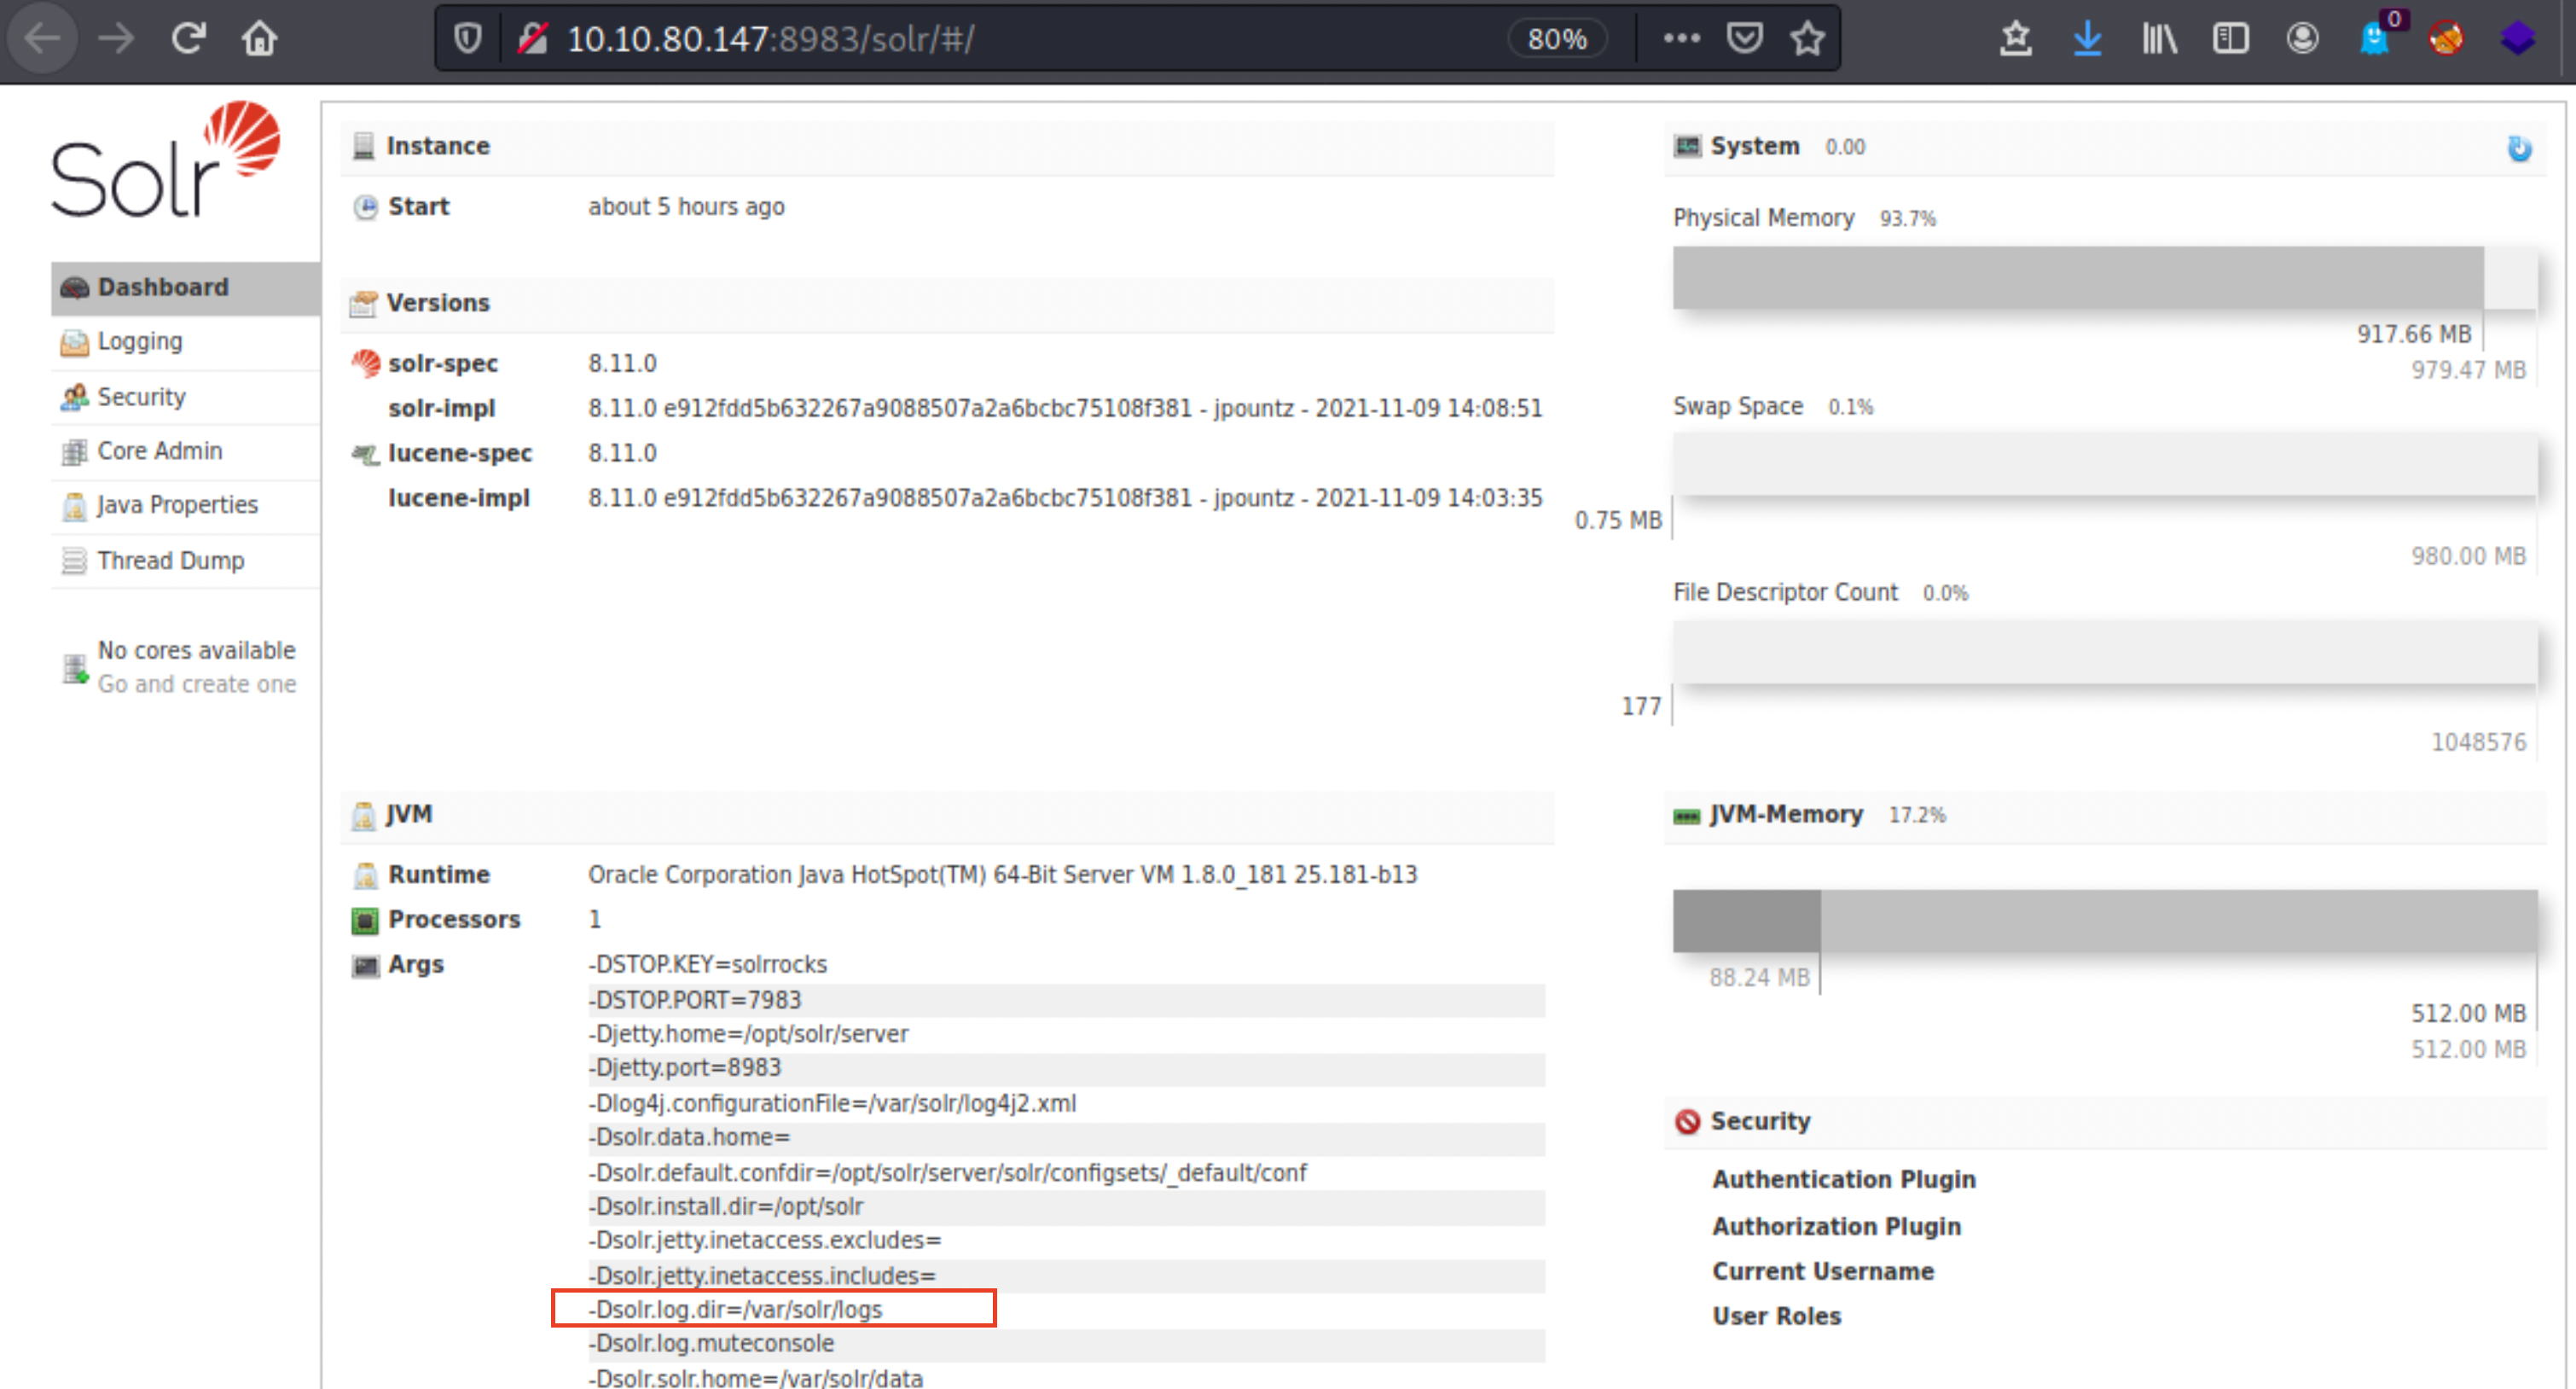Click the -Djetty.port=8983 argument

(x=685, y=1068)
